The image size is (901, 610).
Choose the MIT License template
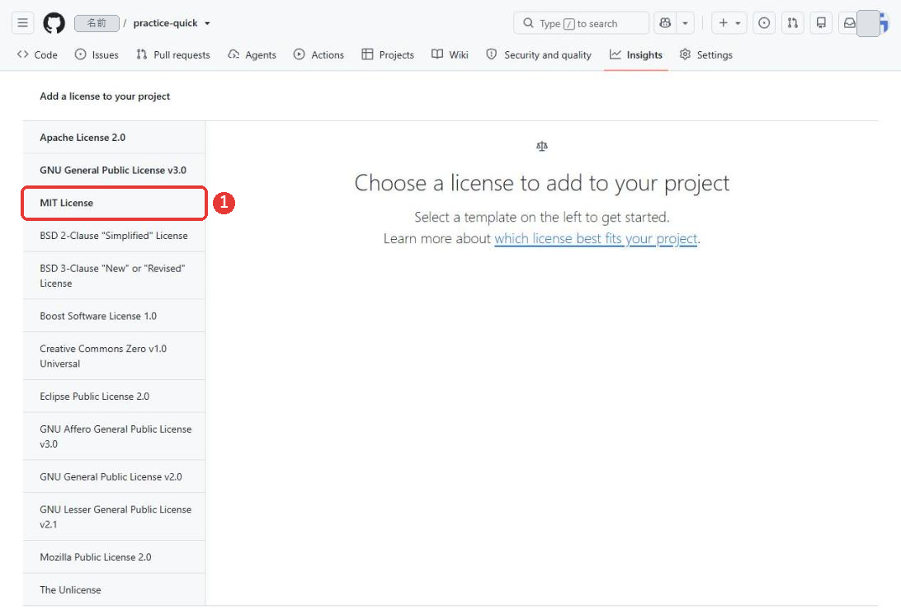point(114,203)
